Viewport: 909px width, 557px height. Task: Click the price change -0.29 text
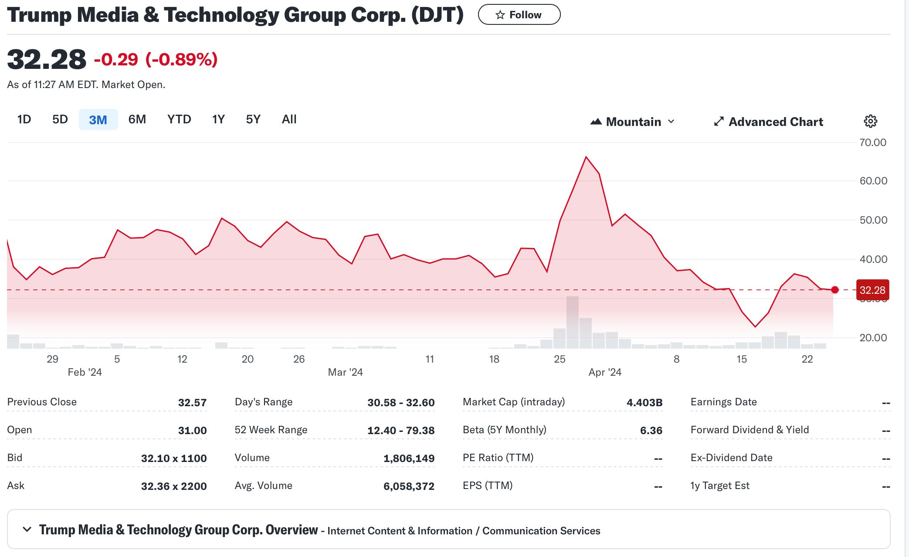(x=116, y=59)
